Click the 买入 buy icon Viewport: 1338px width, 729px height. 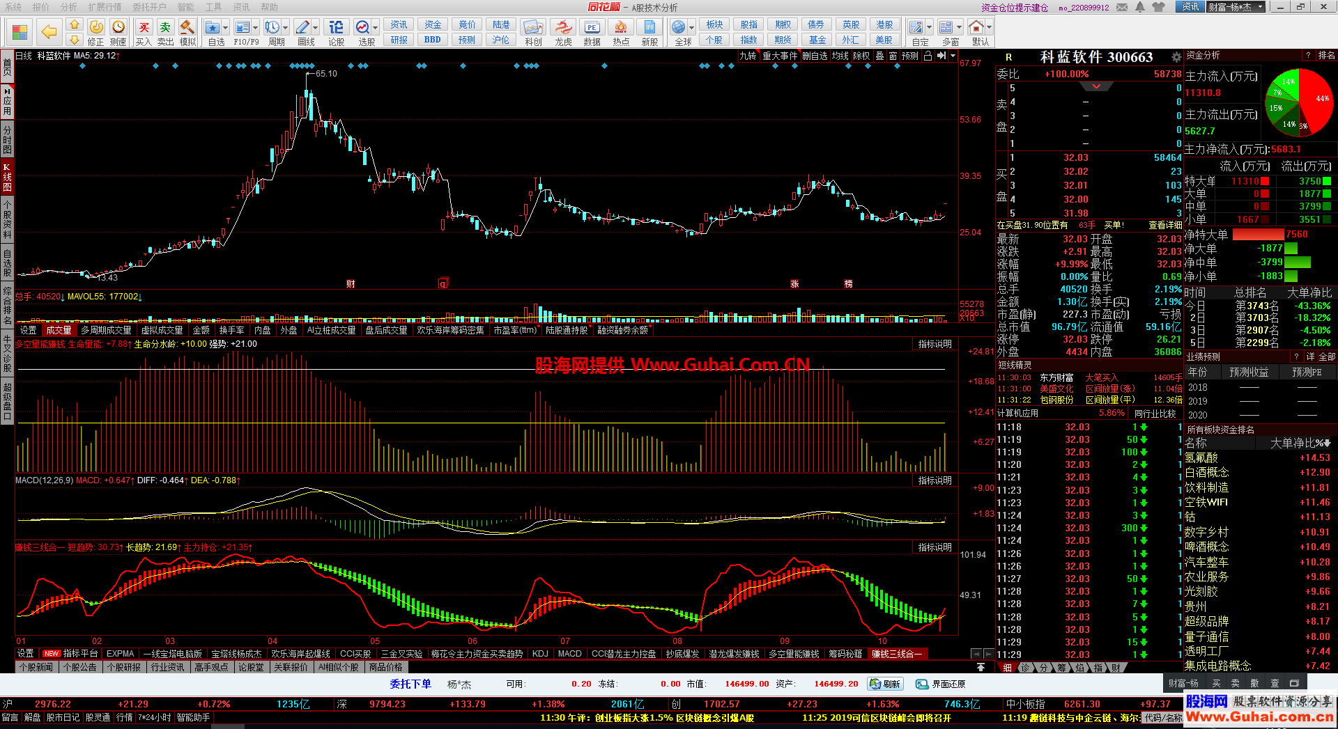[x=144, y=32]
